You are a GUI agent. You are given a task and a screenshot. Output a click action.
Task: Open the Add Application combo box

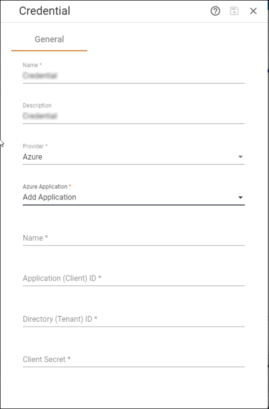134,197
